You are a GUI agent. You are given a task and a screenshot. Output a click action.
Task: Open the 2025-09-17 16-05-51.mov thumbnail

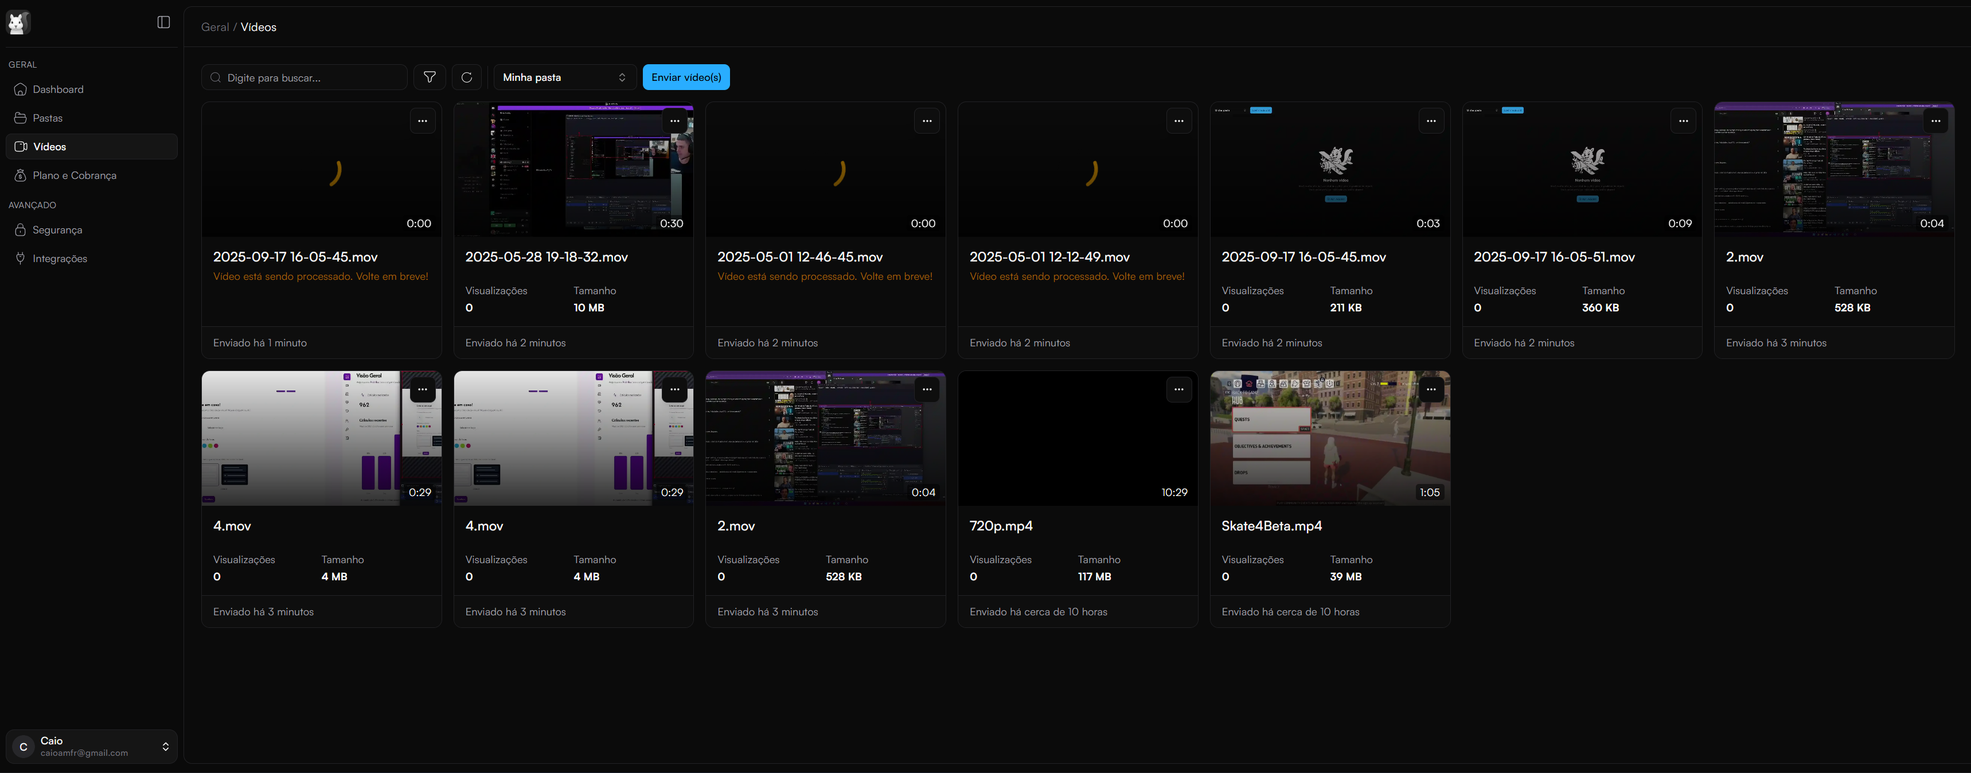[1582, 169]
